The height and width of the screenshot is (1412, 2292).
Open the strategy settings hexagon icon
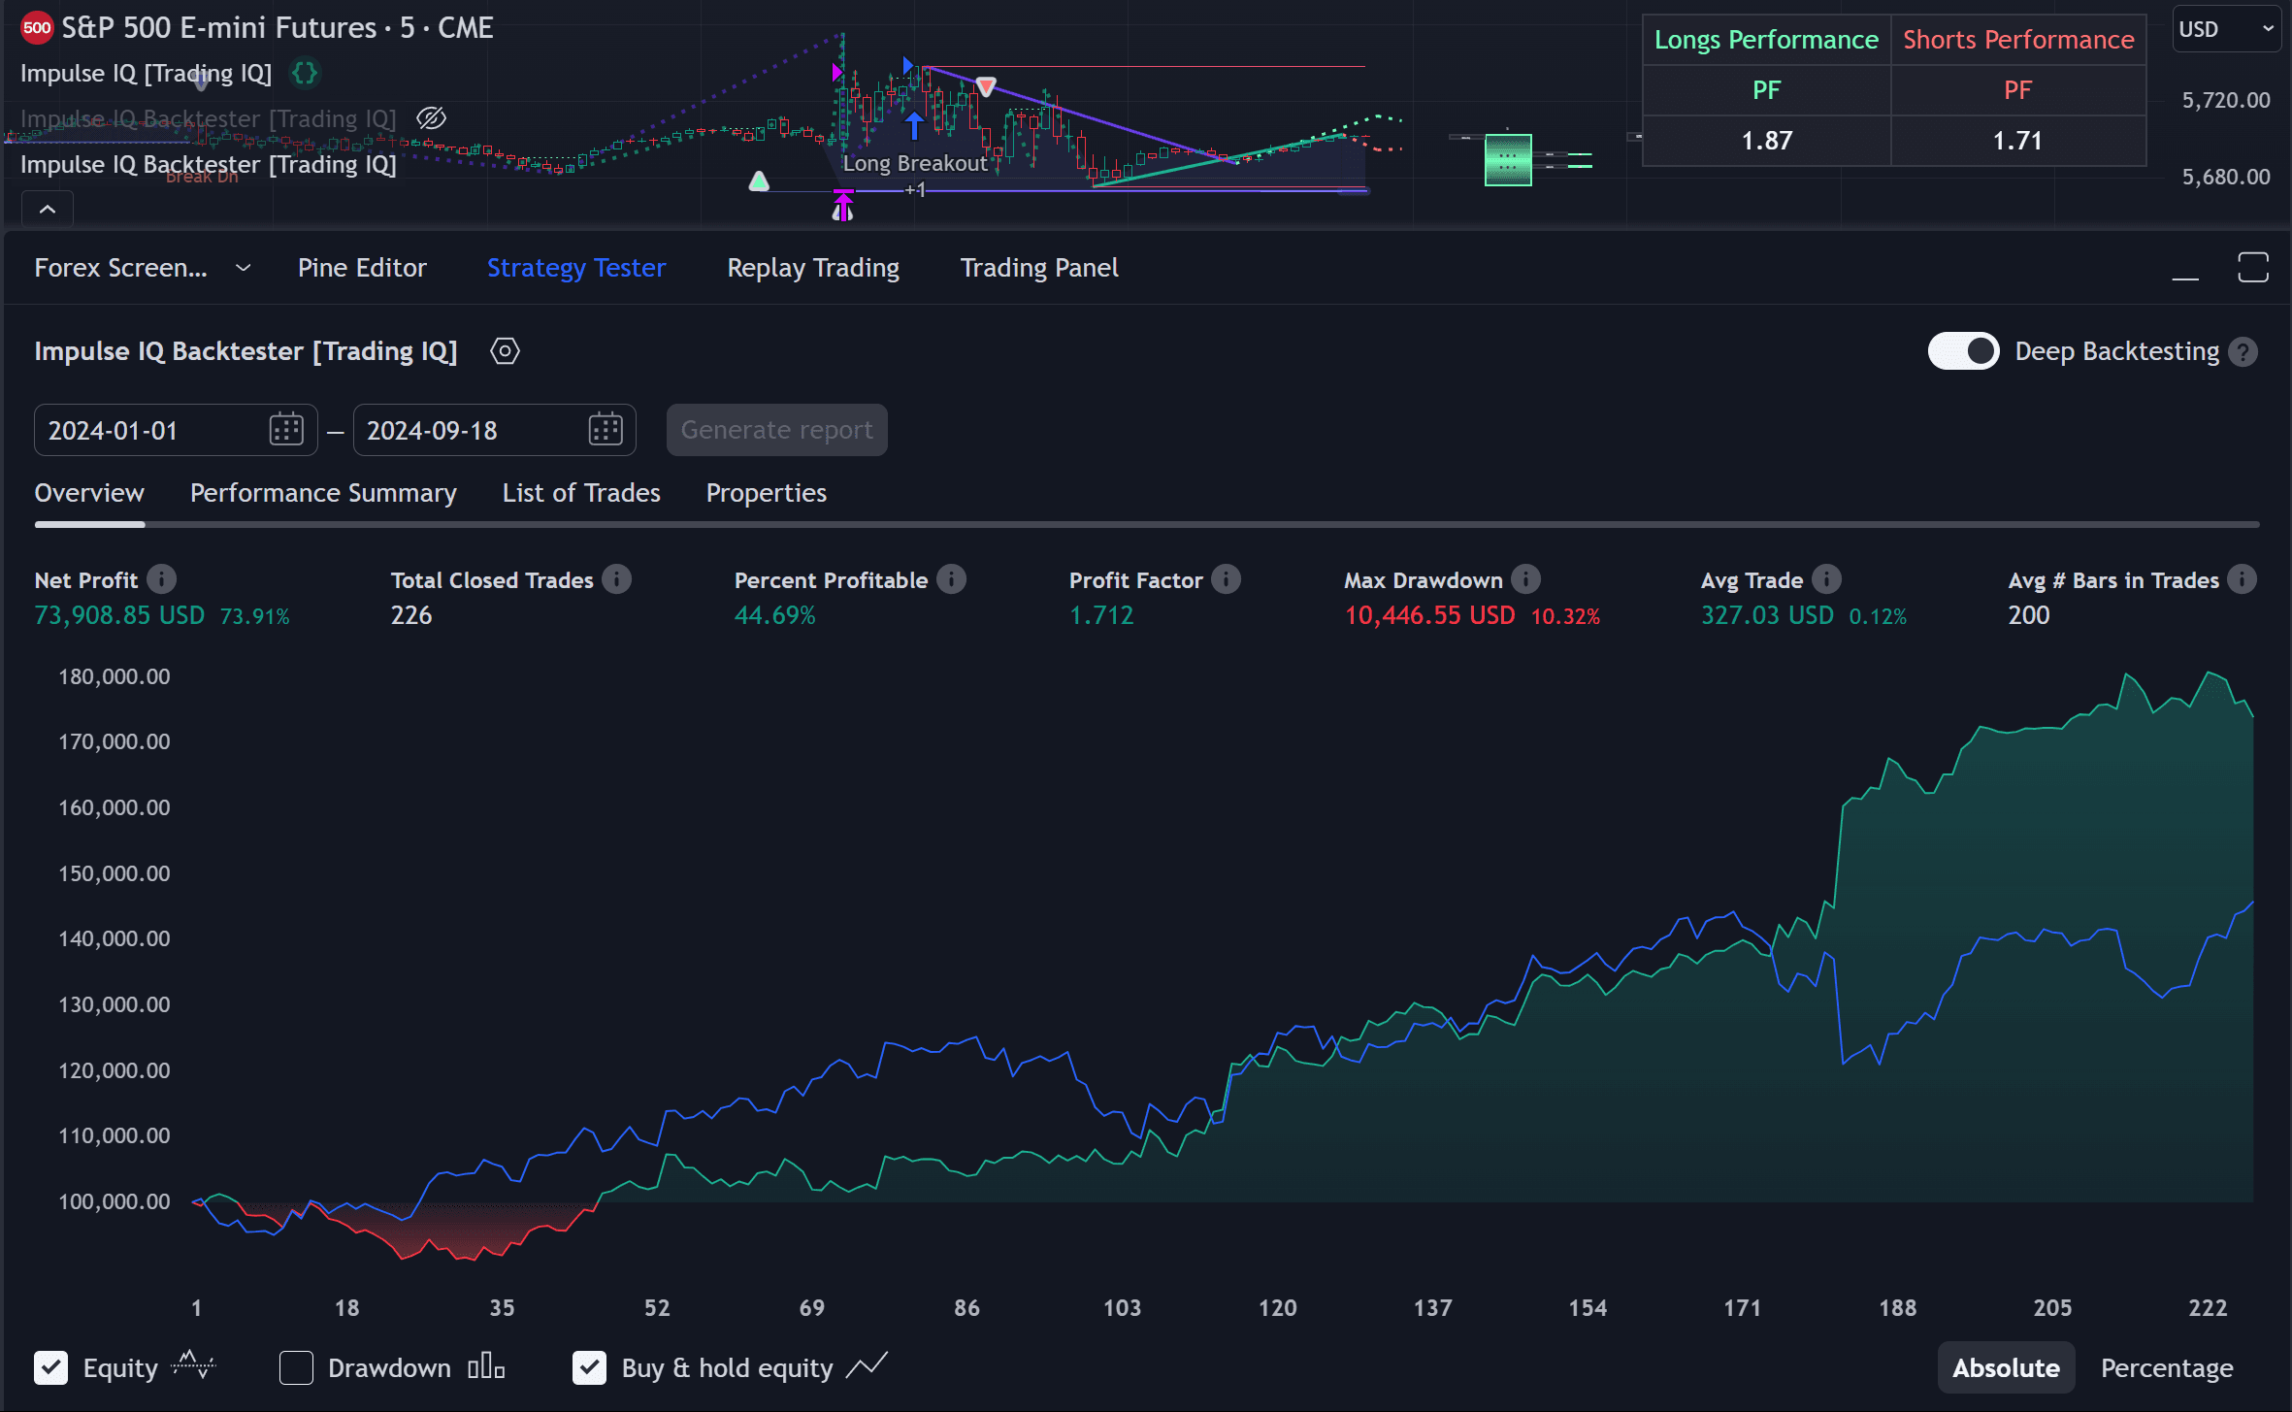505,351
